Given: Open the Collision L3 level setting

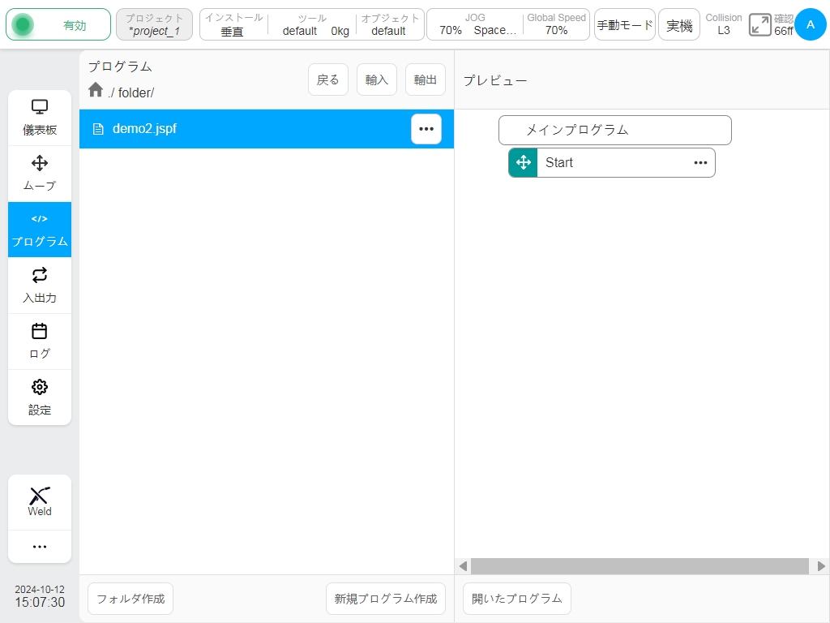Looking at the screenshot, I should point(724,24).
